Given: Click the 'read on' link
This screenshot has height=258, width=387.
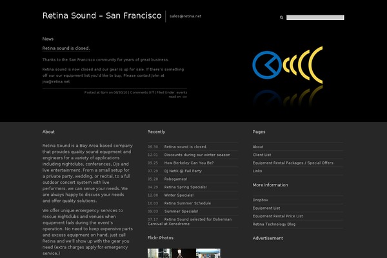Looking at the screenshot, I should point(178,97).
